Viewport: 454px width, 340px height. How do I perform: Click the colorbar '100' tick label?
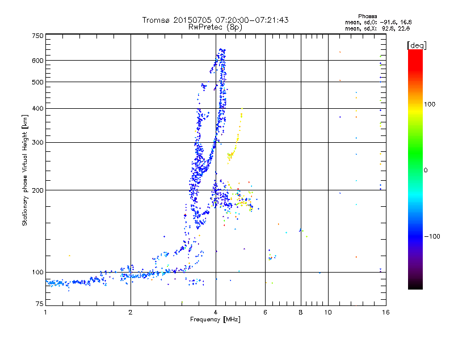(x=430, y=104)
